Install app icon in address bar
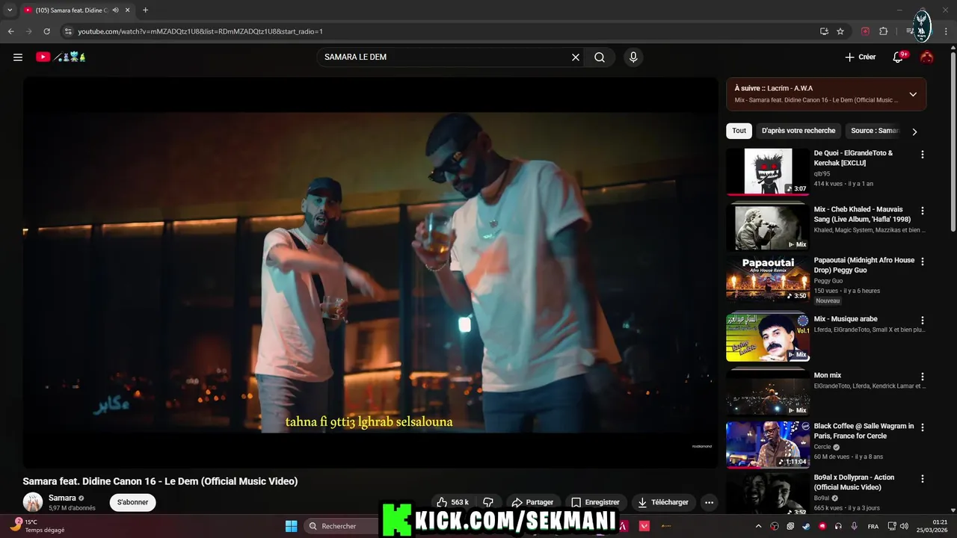 [x=824, y=31]
